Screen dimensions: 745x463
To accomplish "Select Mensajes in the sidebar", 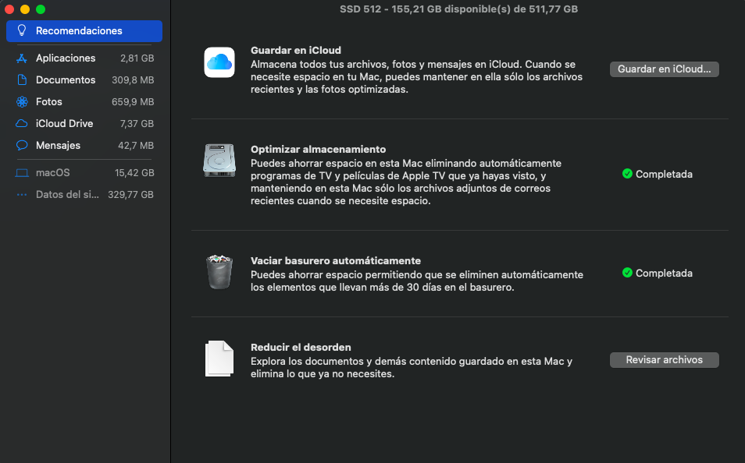I will pos(84,145).
